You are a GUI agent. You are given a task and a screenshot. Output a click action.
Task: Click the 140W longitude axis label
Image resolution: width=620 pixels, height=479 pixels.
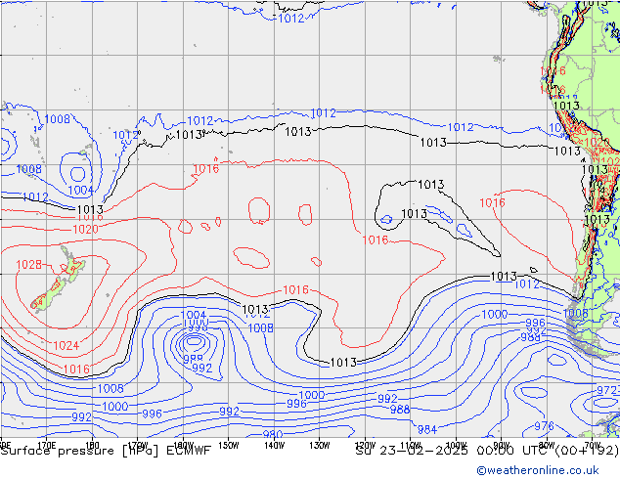[x=274, y=446]
